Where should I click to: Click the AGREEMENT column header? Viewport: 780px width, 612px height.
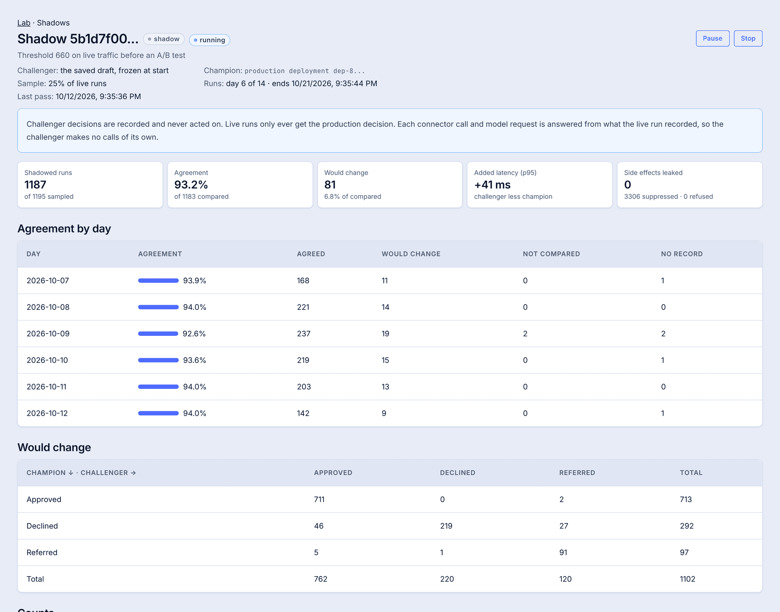pyautogui.click(x=160, y=254)
